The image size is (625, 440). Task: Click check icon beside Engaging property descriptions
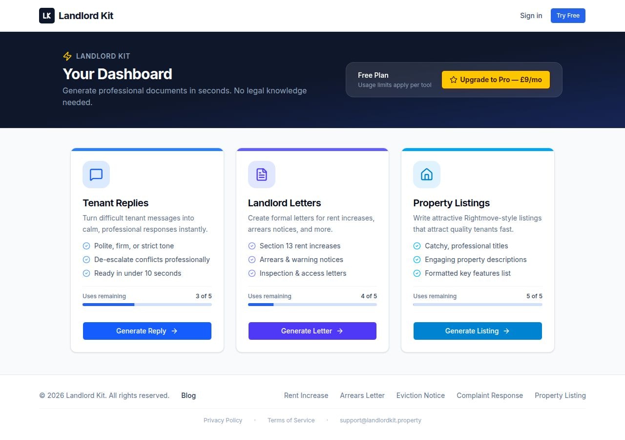[417, 260]
